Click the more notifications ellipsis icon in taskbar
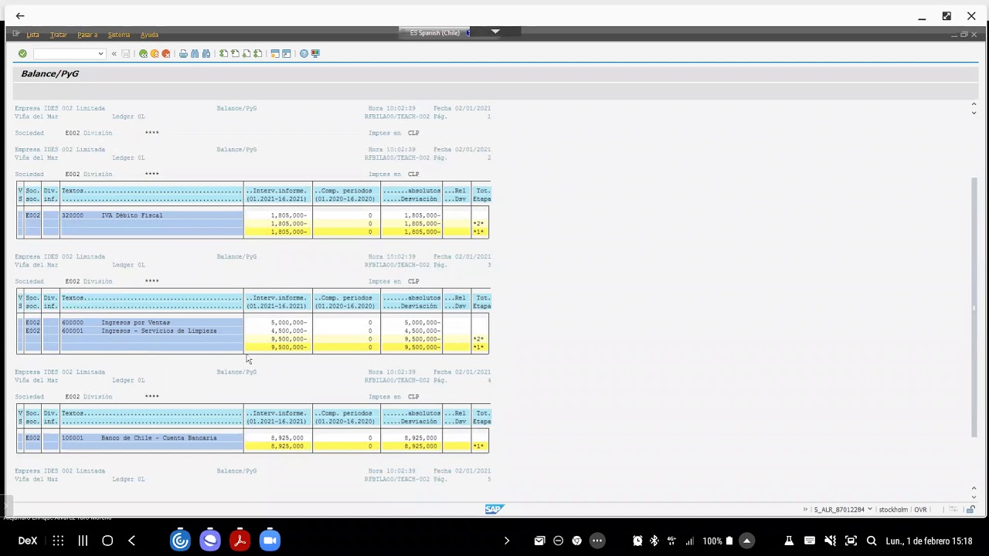Viewport: 989px width, 556px height. (x=597, y=541)
